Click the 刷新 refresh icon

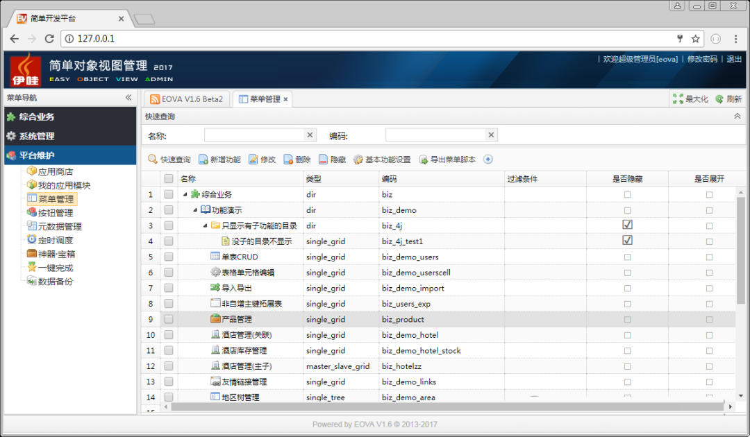[x=719, y=99]
